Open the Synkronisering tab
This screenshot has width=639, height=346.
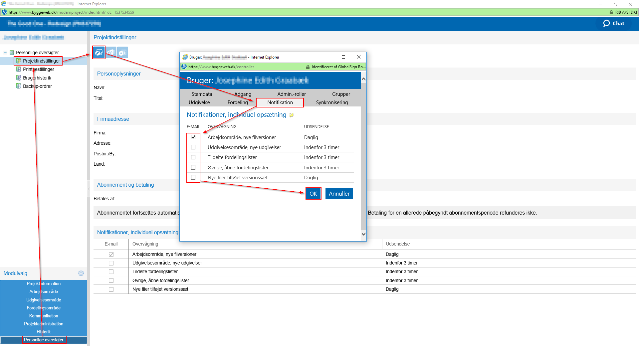[x=332, y=102]
